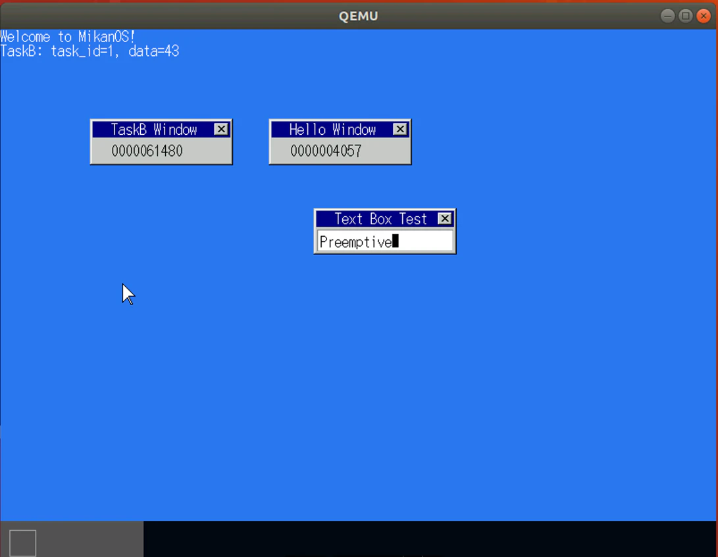Click the square button in the MikanOS taskbar
The image size is (718, 557).
23,543
